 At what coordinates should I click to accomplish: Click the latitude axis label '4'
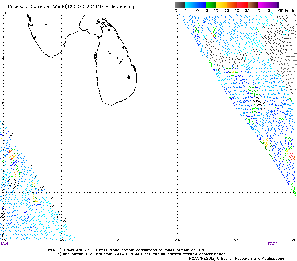click(3, 147)
